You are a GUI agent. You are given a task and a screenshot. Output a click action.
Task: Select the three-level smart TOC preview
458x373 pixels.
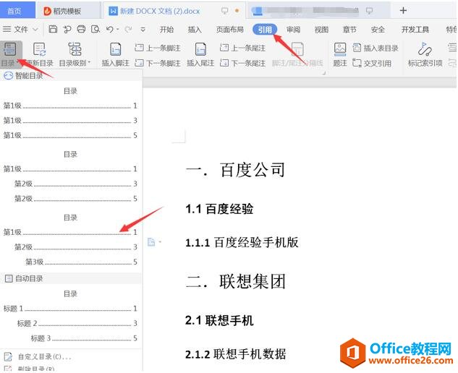(x=70, y=240)
